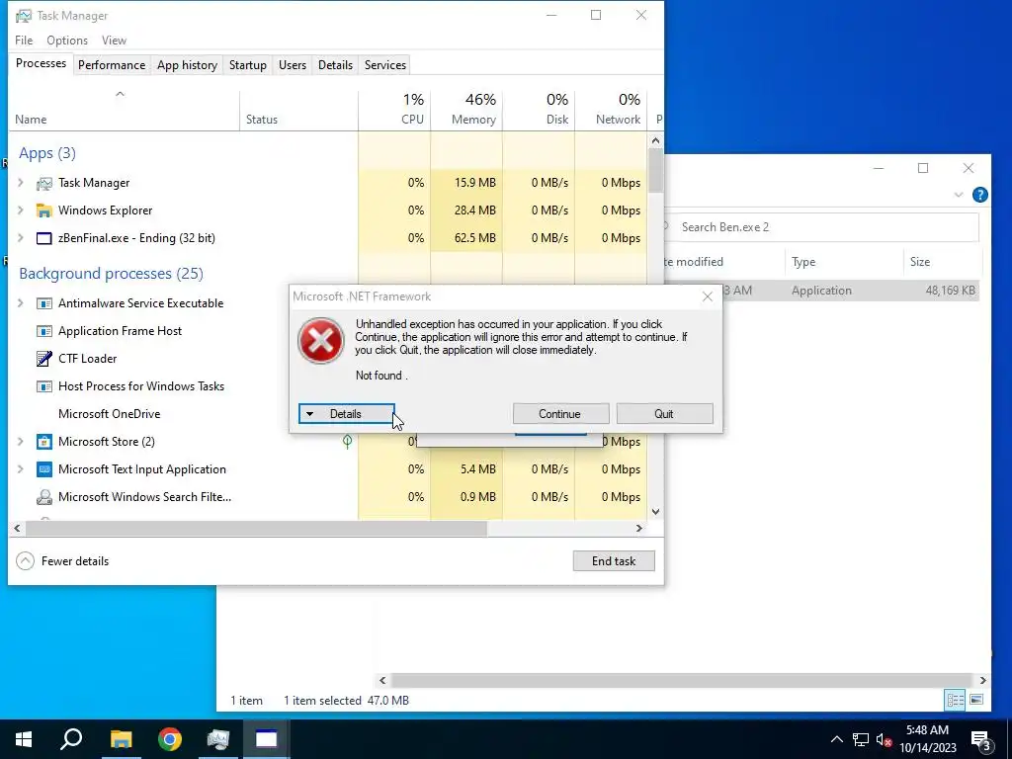Sort Explorer files by Size column
The width and height of the screenshot is (1012, 759).
(942, 261)
